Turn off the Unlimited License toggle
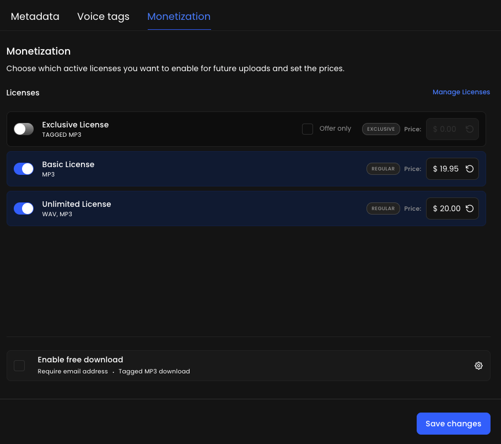 point(24,208)
